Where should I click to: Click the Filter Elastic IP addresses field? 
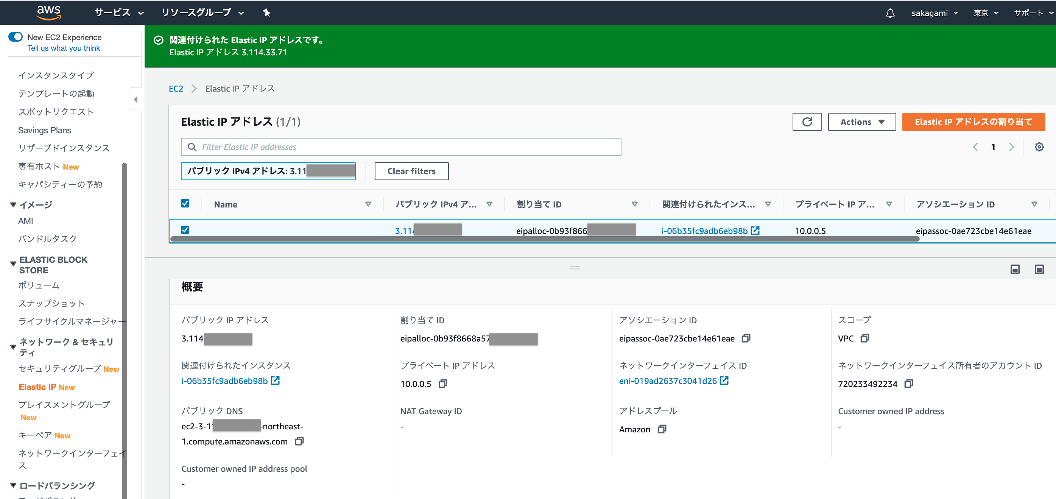pyautogui.click(x=400, y=147)
